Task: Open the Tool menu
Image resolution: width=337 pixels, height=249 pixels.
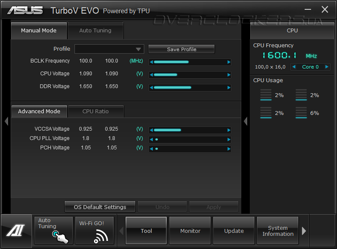Action: coord(146,231)
